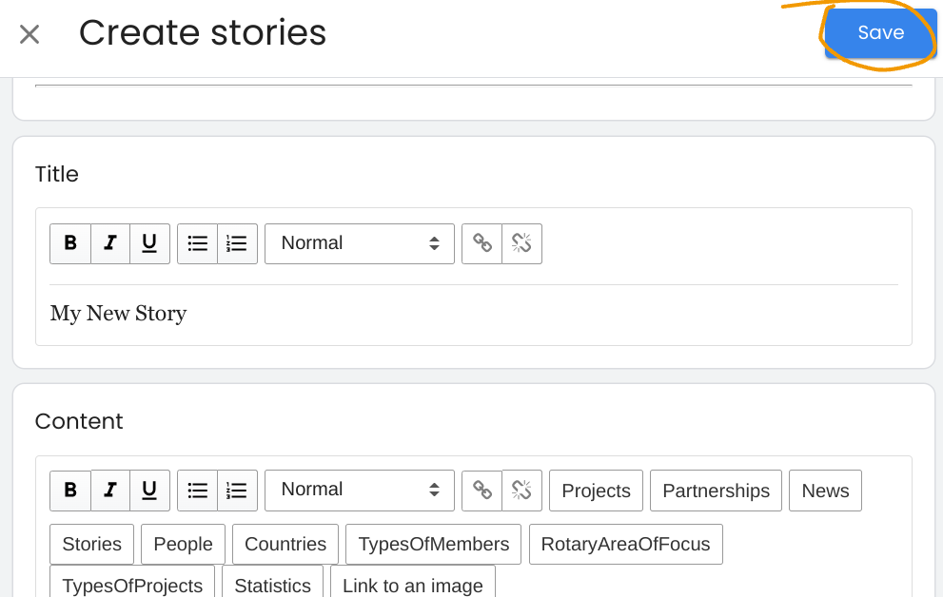Screen dimensions: 943x597
Task: Add link icon in Content editor
Action: 481,491
